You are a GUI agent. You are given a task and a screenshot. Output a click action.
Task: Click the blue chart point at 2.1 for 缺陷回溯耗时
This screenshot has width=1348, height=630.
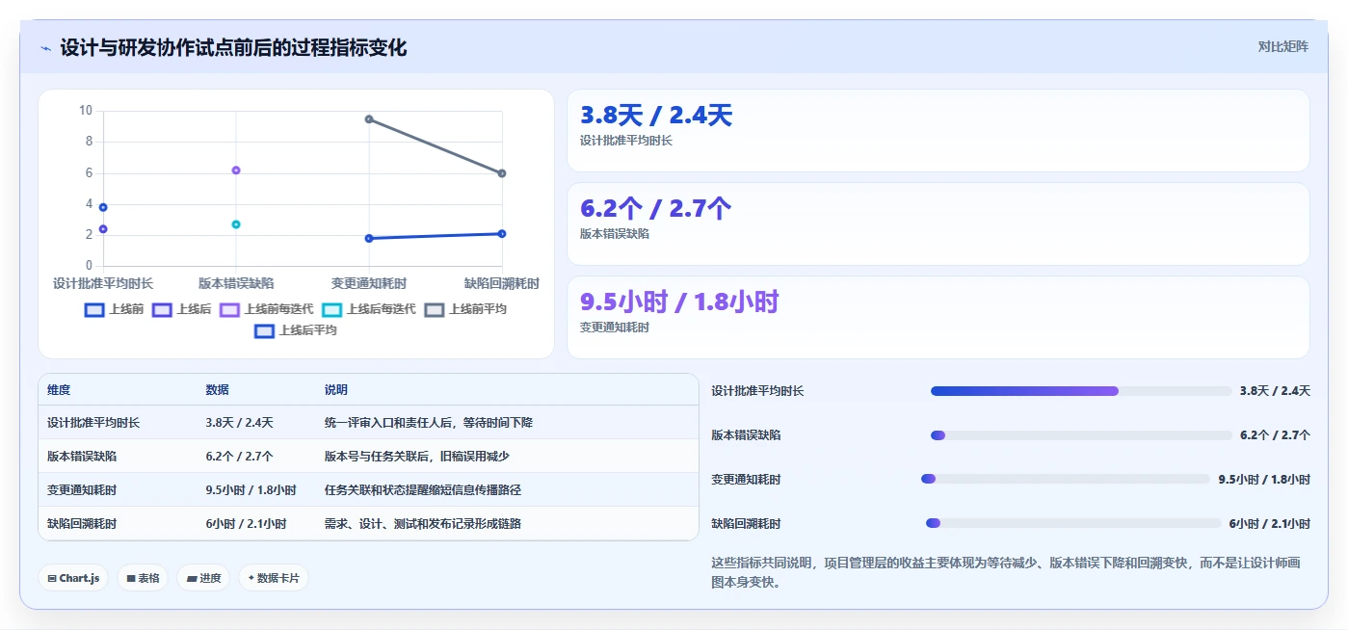click(x=502, y=234)
